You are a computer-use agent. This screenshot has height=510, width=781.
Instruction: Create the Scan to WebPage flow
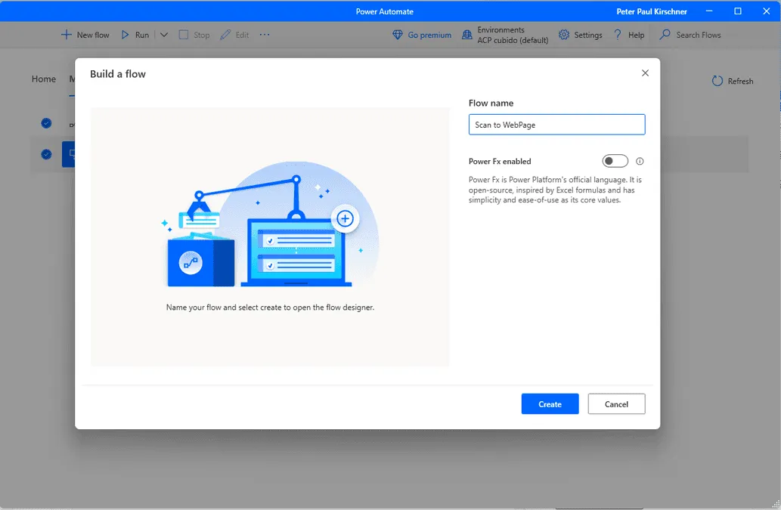pos(549,403)
